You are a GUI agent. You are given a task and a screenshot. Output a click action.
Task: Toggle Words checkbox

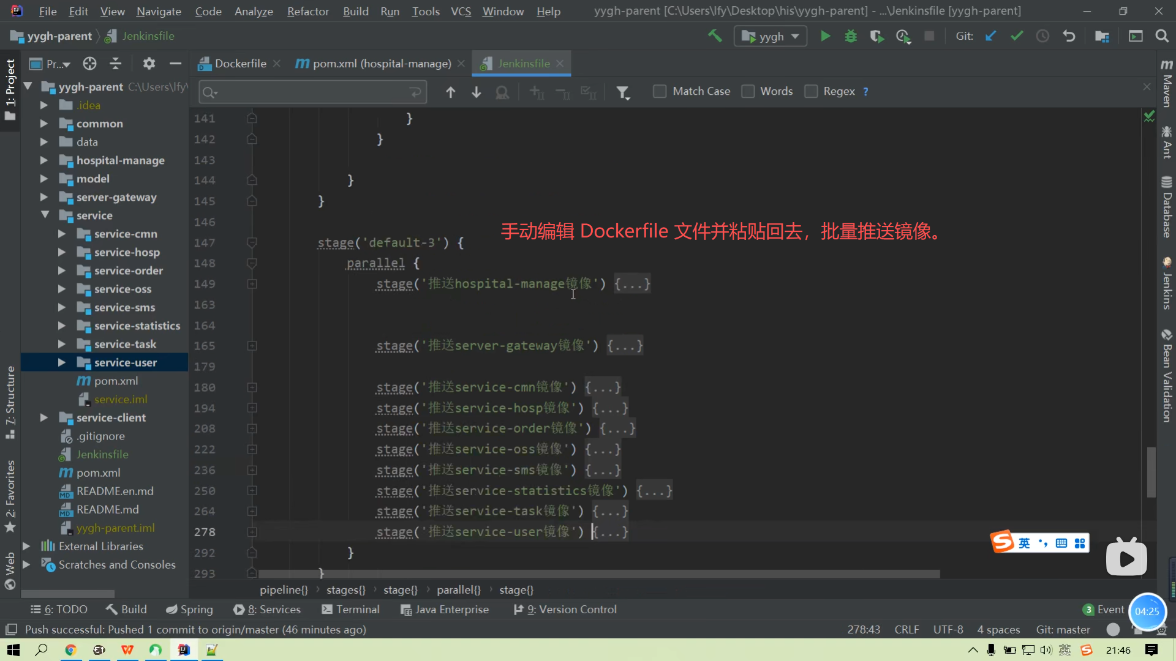tap(748, 91)
